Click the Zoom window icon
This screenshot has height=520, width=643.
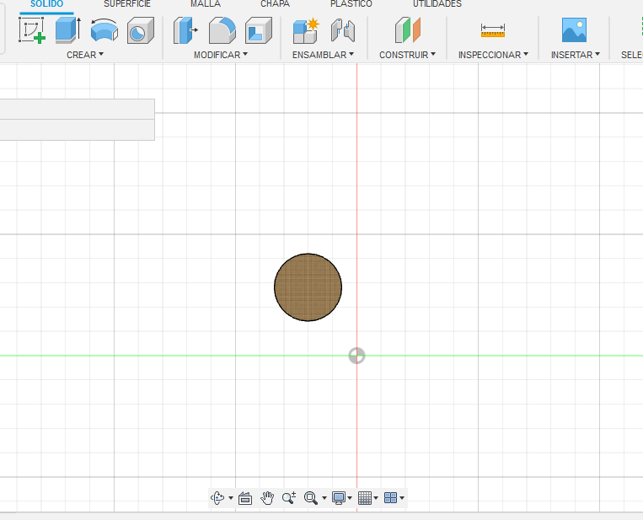(289, 498)
